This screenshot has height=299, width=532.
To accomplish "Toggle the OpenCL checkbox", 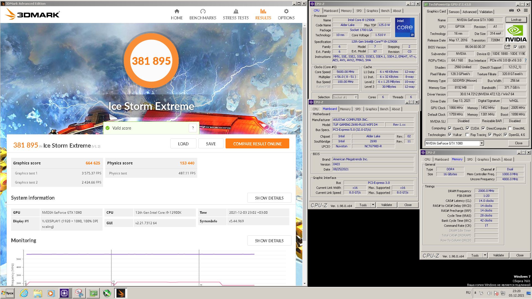I will click(449, 128).
